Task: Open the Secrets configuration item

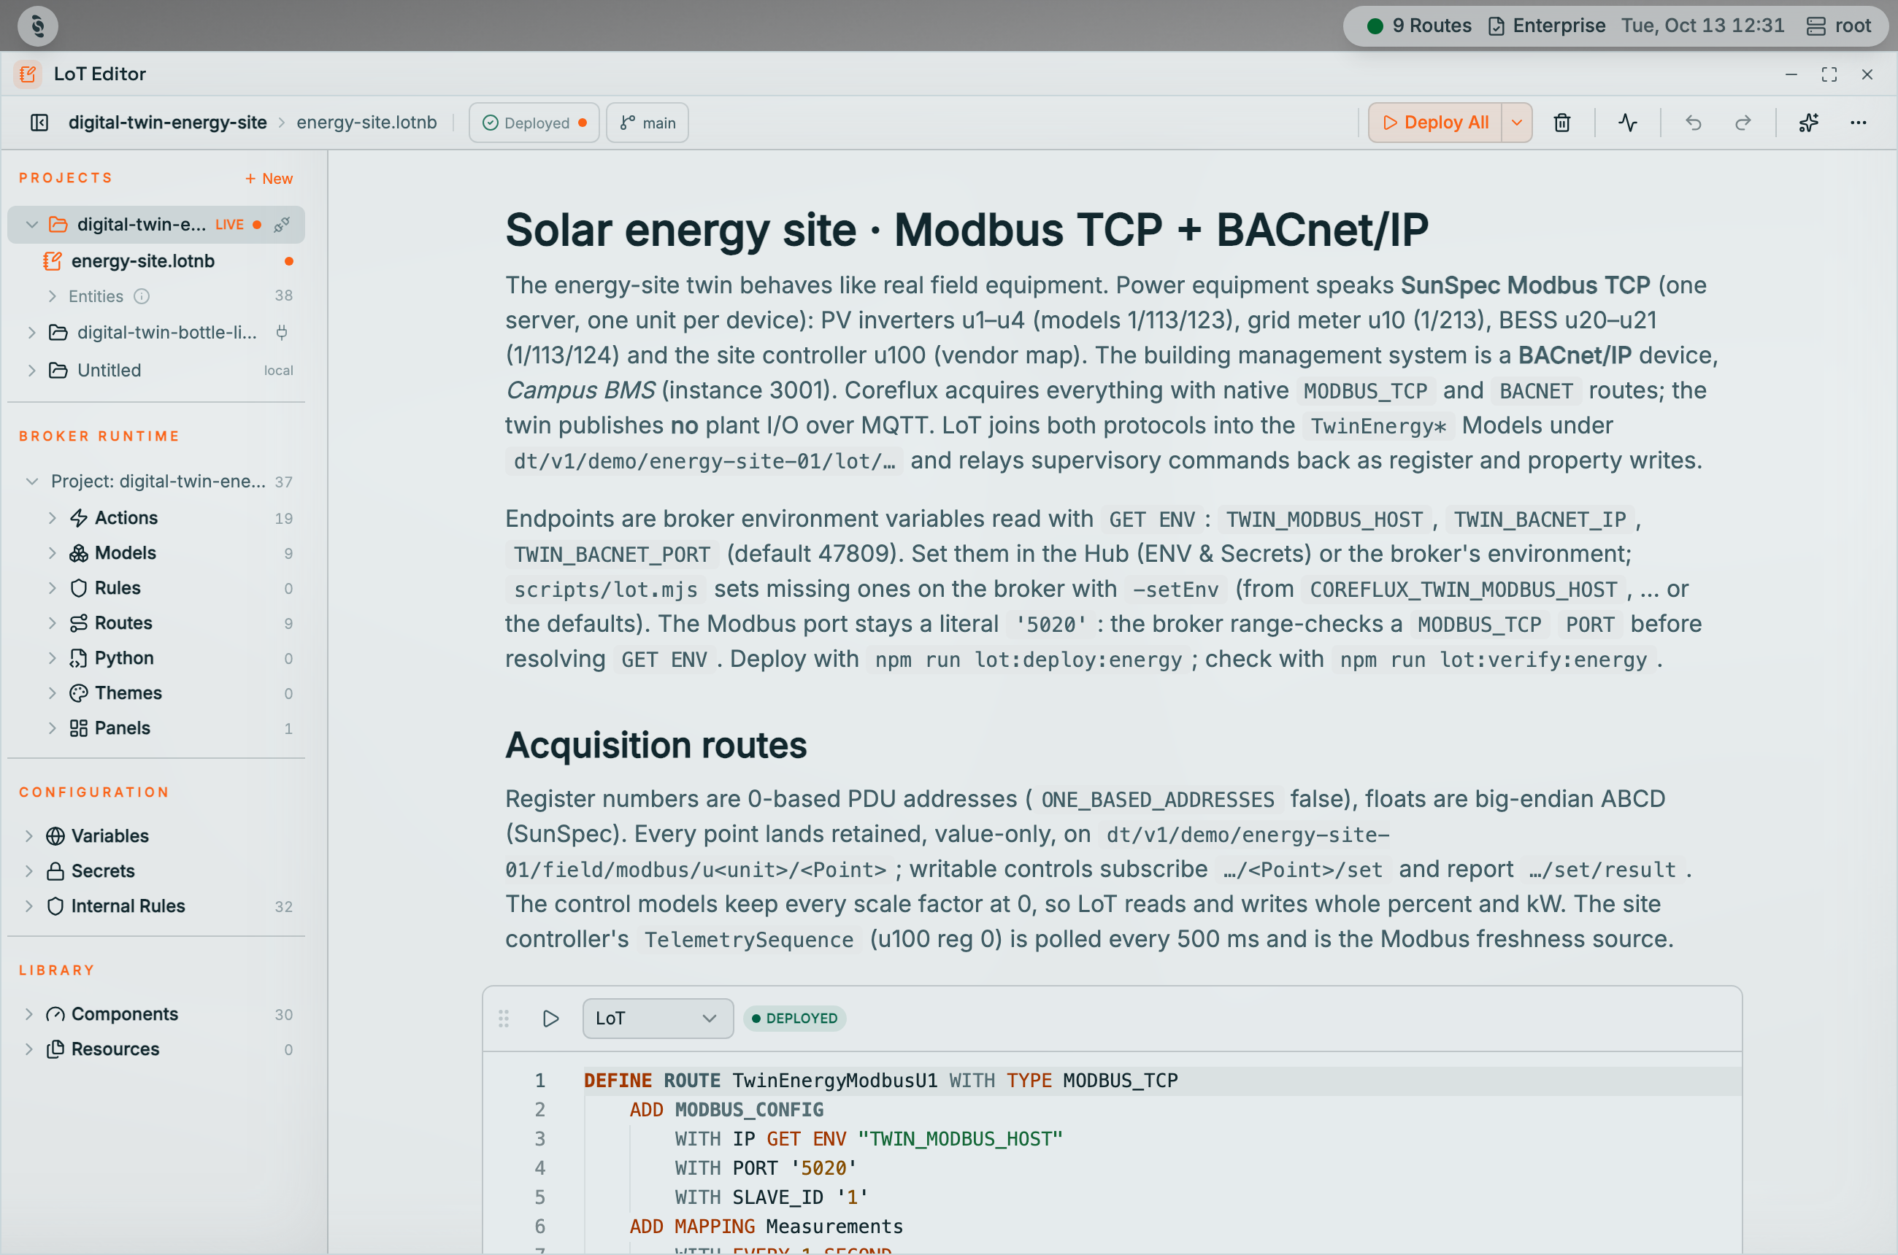Action: point(156,870)
